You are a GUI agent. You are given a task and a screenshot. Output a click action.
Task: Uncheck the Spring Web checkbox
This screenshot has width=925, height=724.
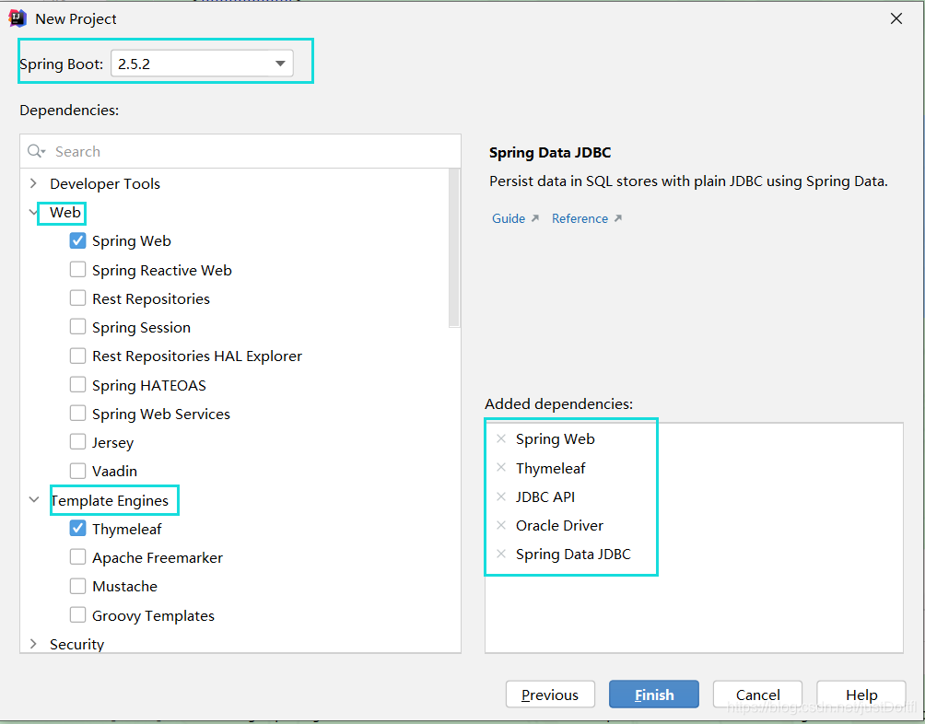(x=78, y=241)
